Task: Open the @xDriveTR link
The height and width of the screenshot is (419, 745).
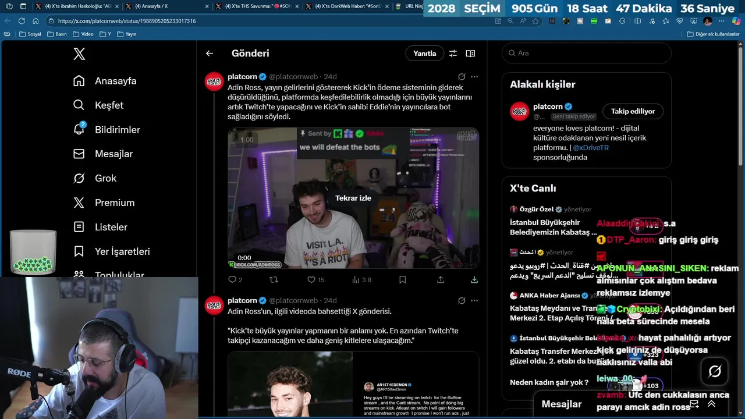Action: tap(591, 148)
